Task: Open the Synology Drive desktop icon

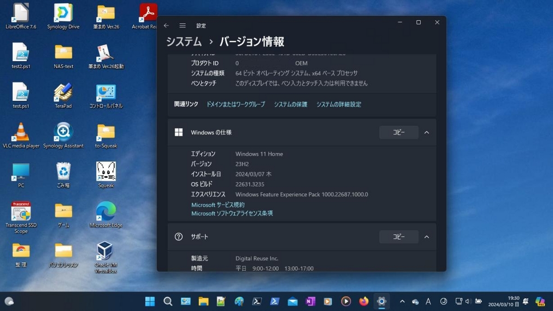Action: click(63, 16)
